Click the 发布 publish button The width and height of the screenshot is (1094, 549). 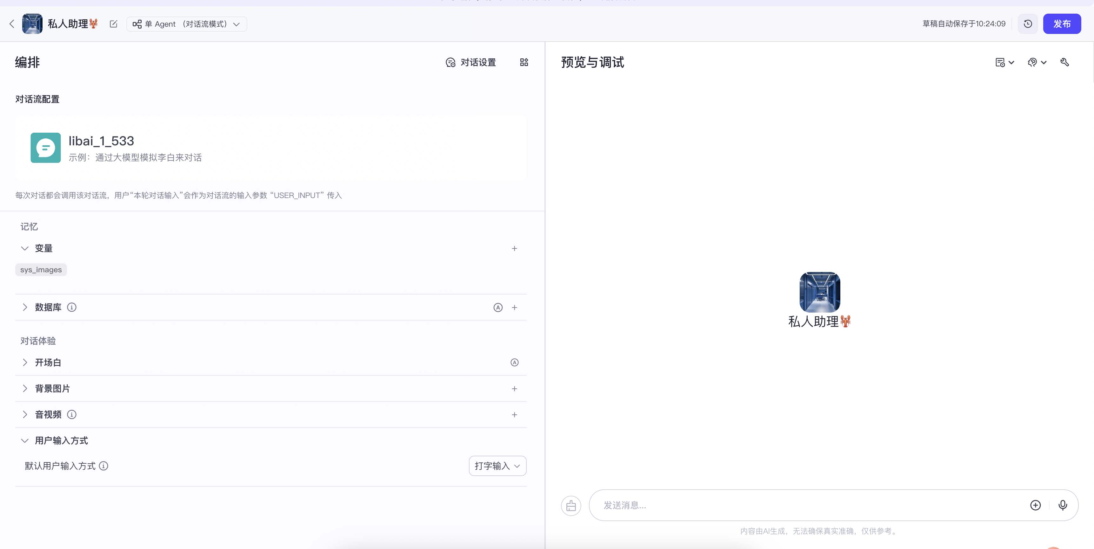[x=1062, y=24]
